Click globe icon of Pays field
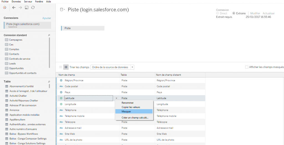284x145 pixels. pos(61,92)
